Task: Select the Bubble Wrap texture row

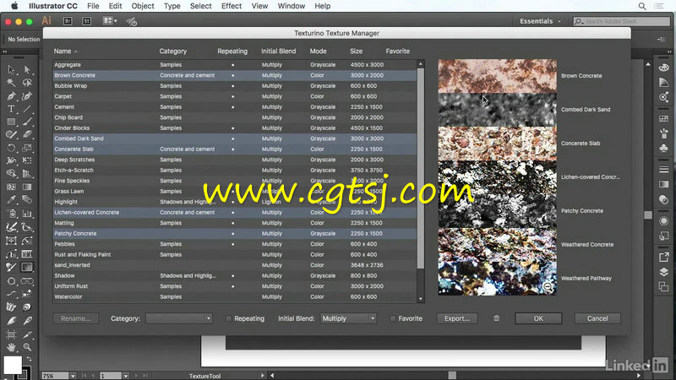Action: coord(235,86)
